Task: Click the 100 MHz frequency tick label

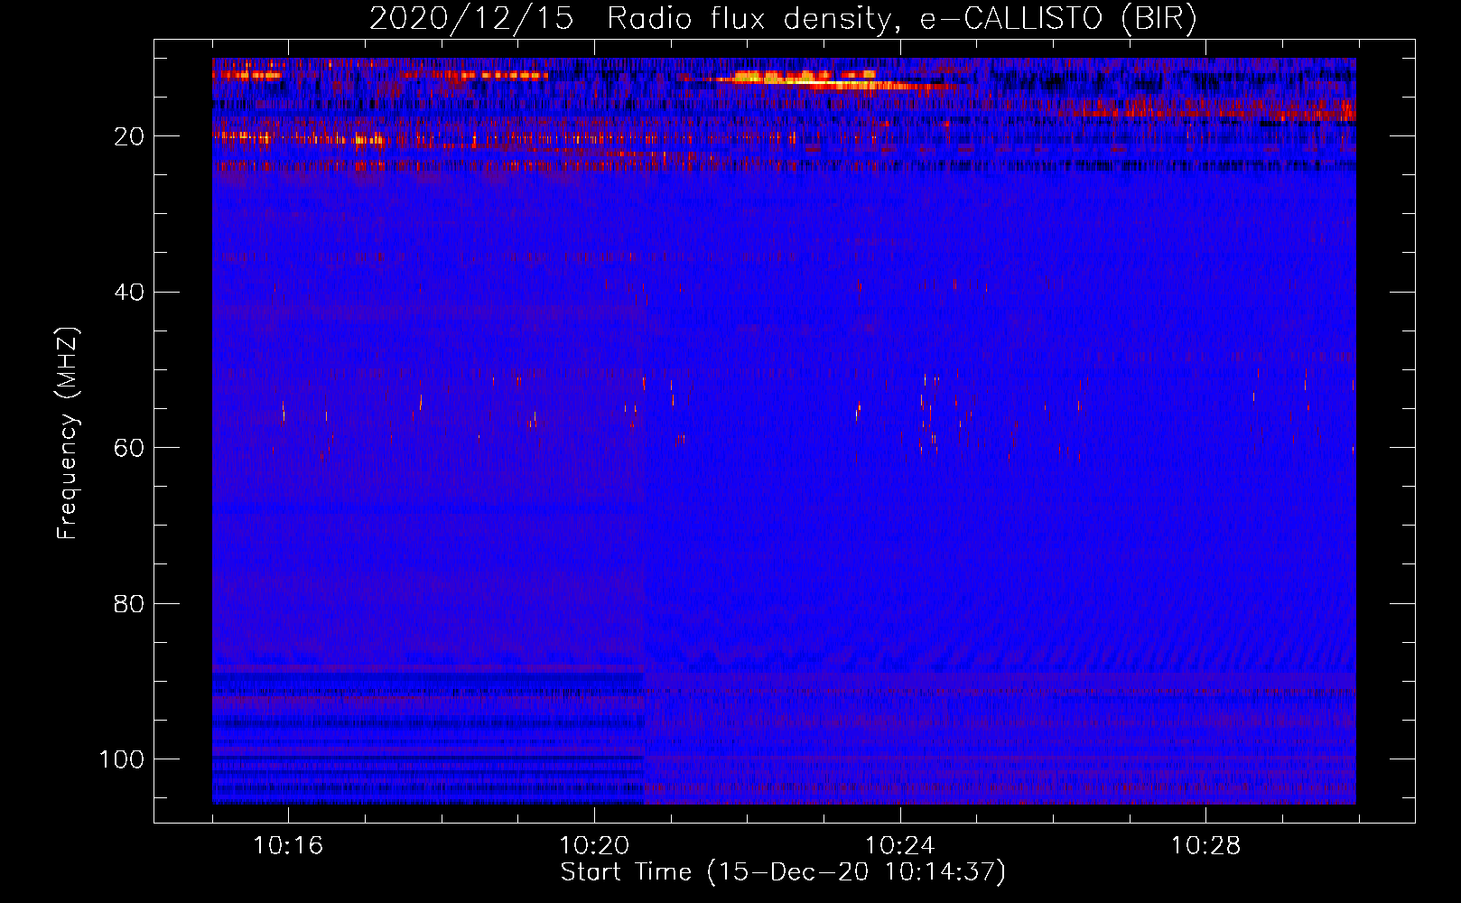Action: (x=122, y=759)
